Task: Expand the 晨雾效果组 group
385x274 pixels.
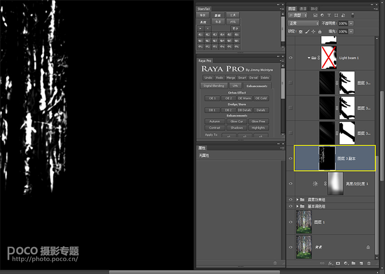Action: (x=297, y=199)
